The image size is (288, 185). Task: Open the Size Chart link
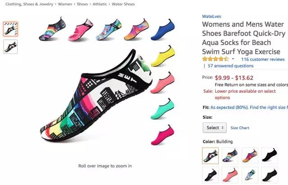pos(240,128)
